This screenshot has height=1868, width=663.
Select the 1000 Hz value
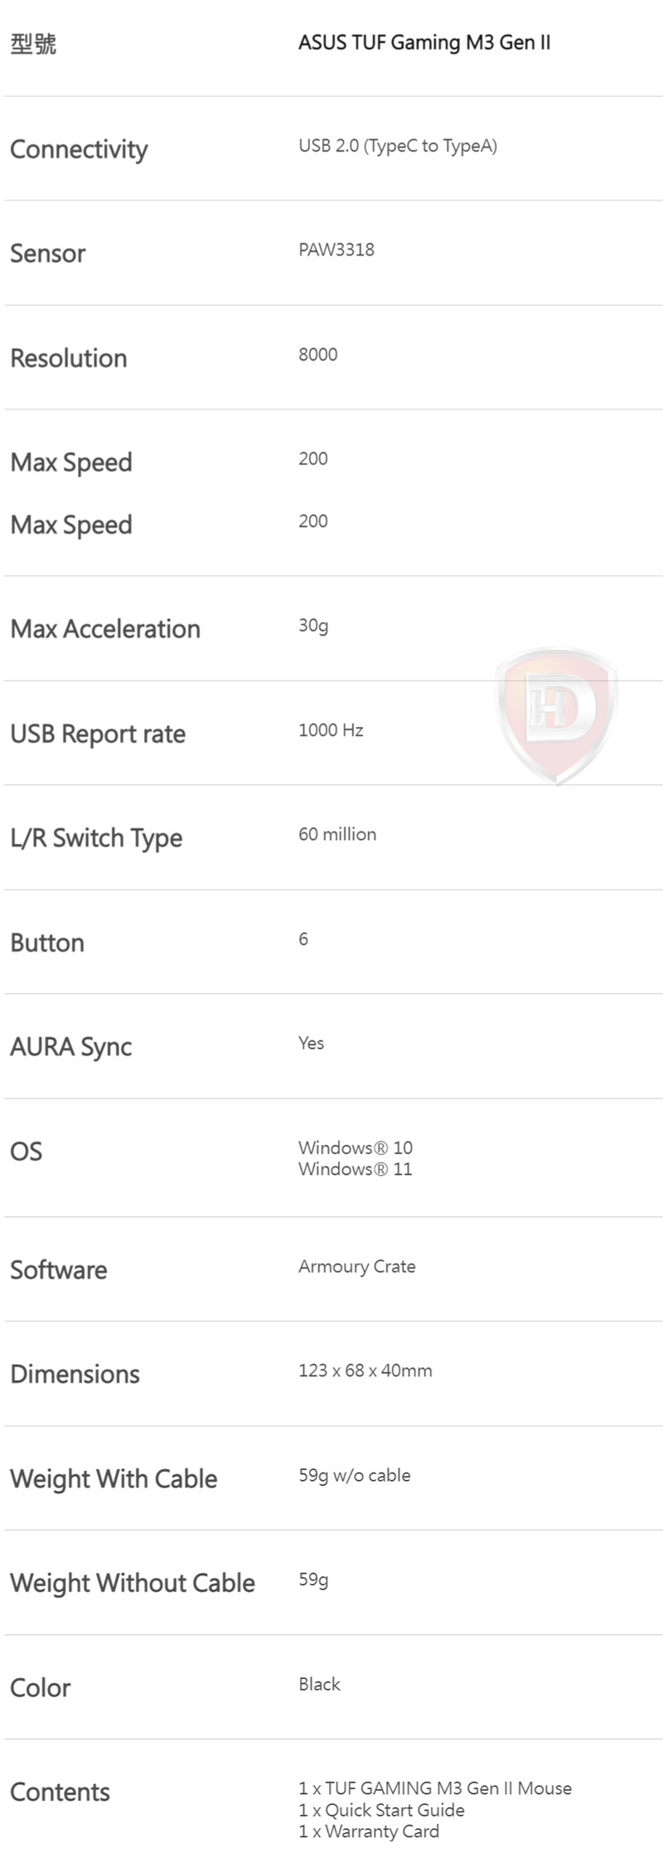[331, 730]
